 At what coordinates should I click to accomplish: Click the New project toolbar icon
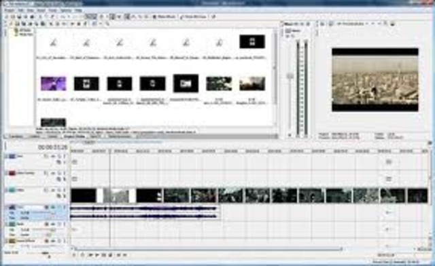point(7,17)
